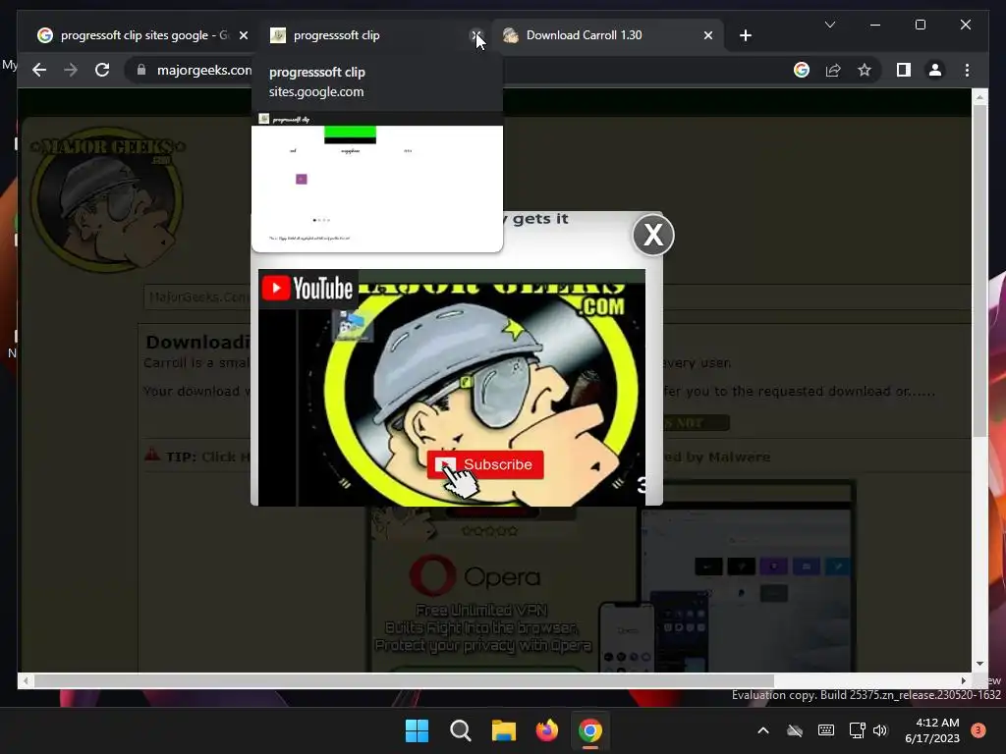This screenshot has height=754, width=1006.
Task: Click the YouTube logo on the video
Action: (x=307, y=289)
